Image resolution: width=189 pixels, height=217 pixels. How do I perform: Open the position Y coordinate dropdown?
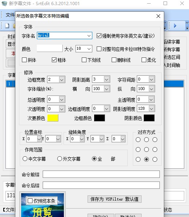58,139
